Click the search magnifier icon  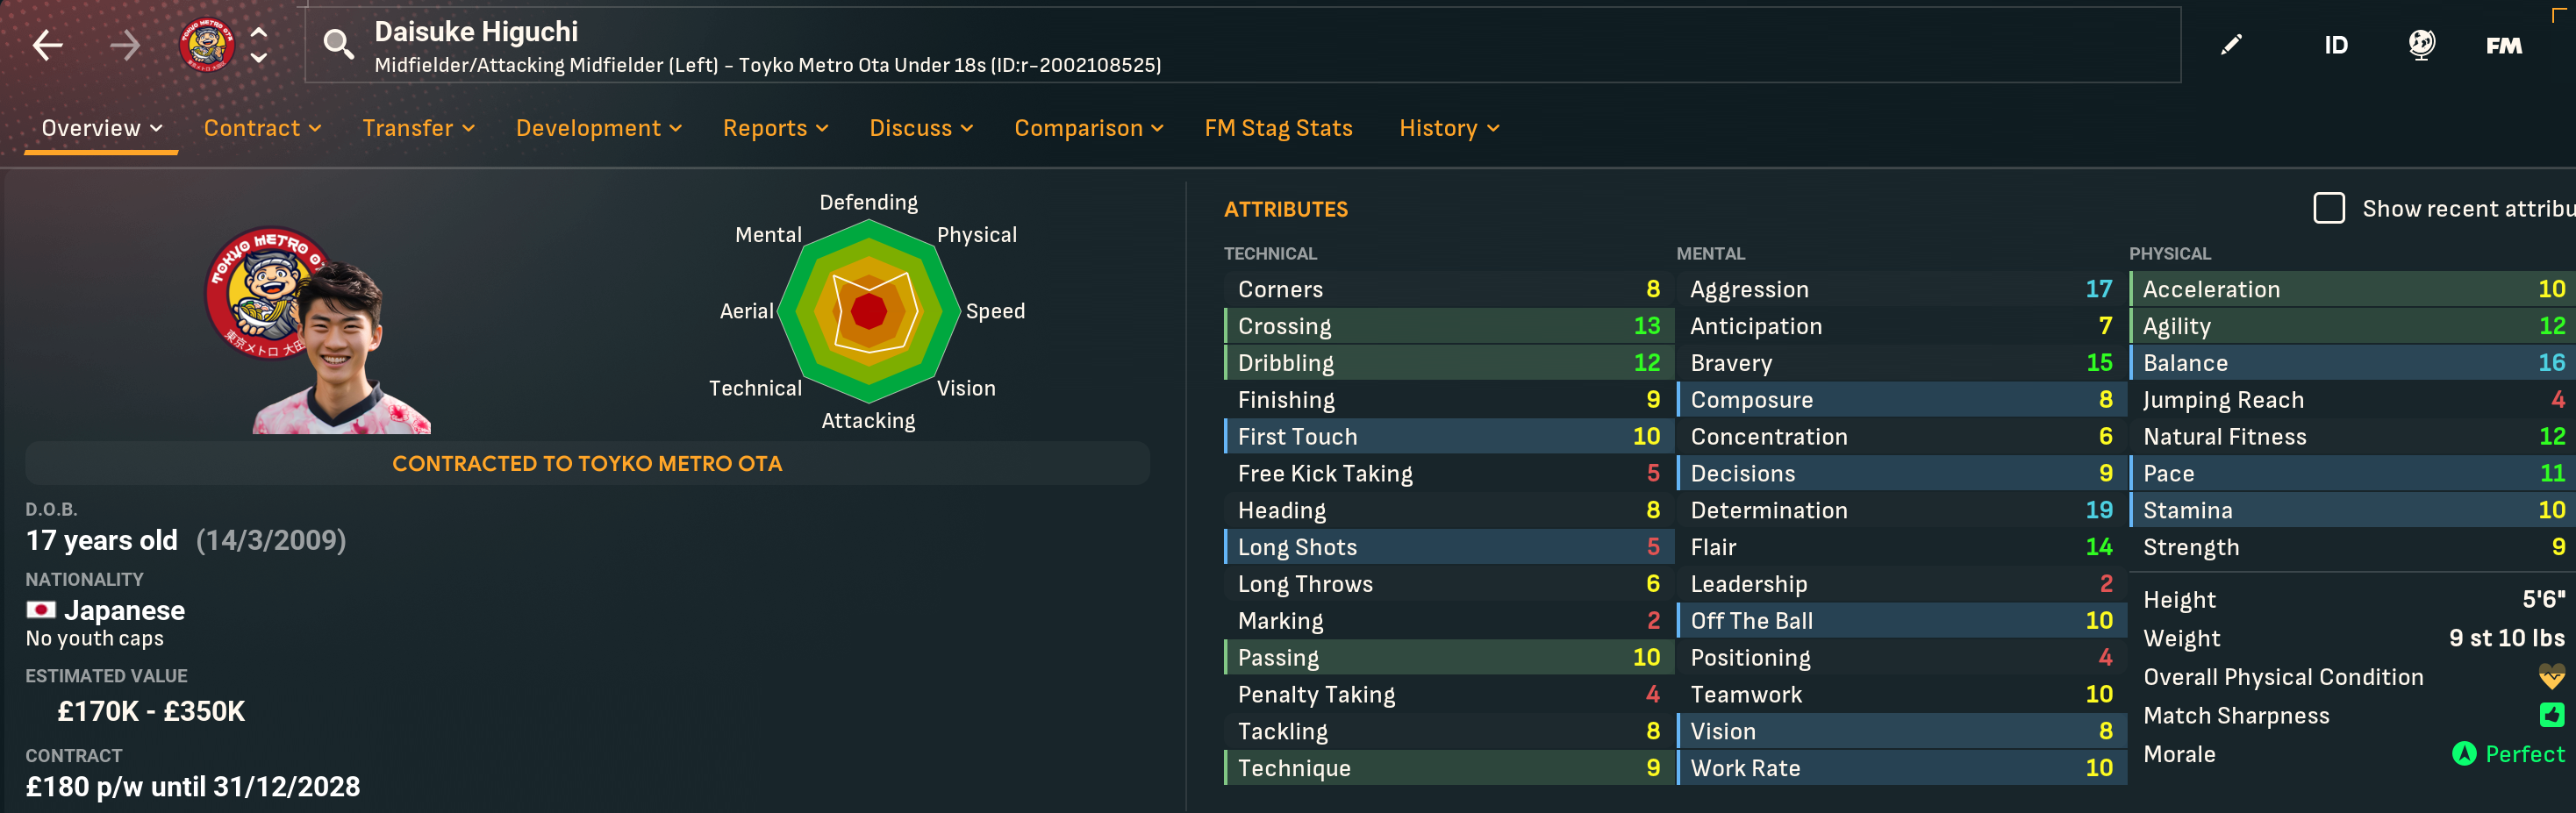[338, 45]
